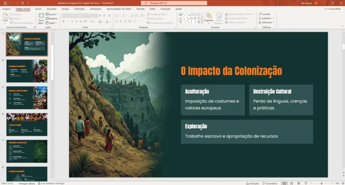The image size is (345, 185).
Task: Switch to slide sorter view icon
Action: pos(292,183)
